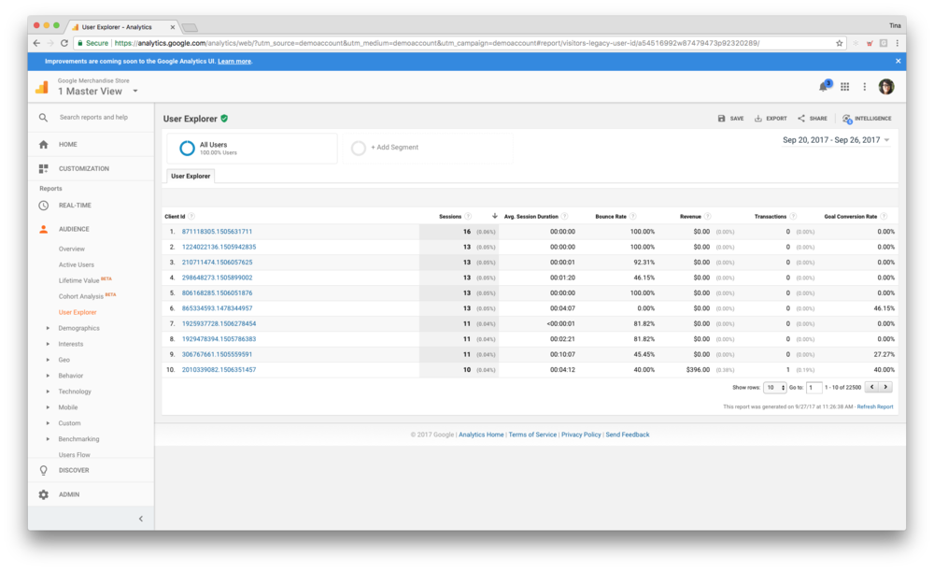Click the Export download icon
Viewport: 934px width, 570px height.
(x=758, y=119)
